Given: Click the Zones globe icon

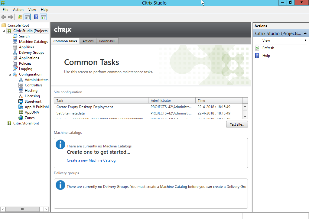Looking at the screenshot, I should tap(21, 118).
